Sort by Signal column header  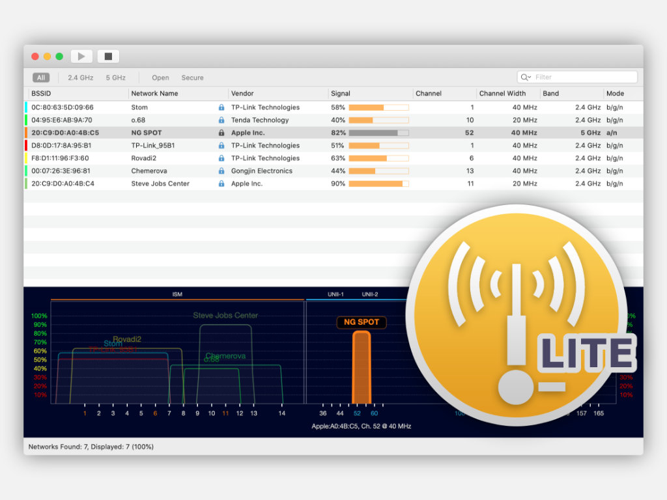(340, 93)
